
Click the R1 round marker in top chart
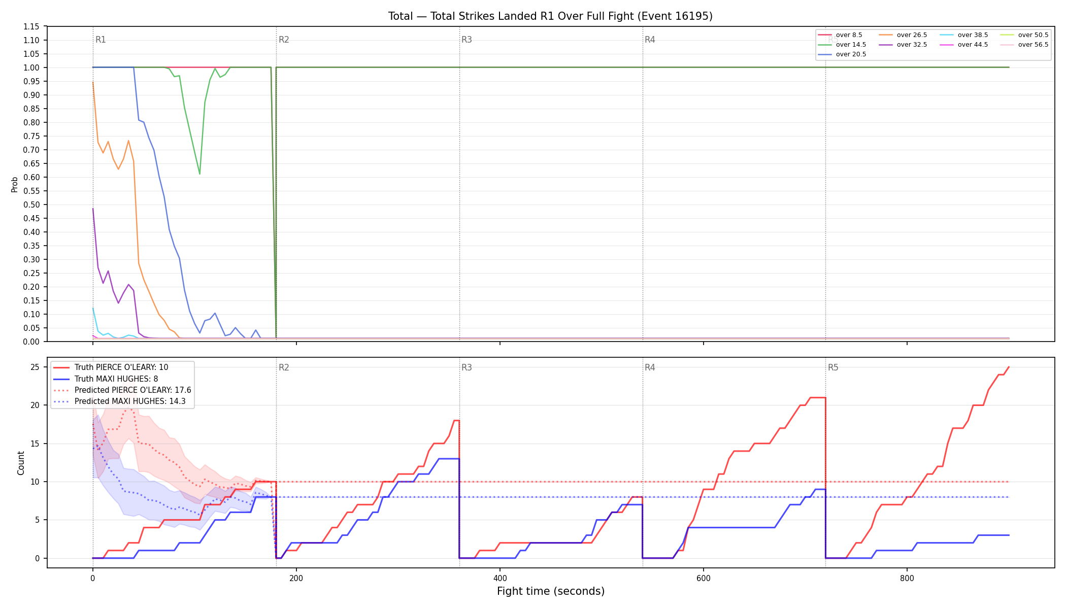tap(101, 40)
